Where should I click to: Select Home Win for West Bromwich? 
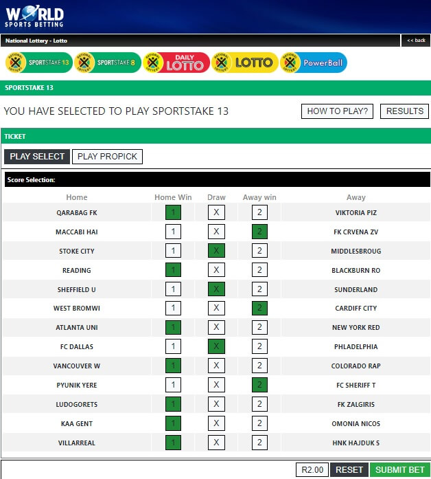(174, 309)
